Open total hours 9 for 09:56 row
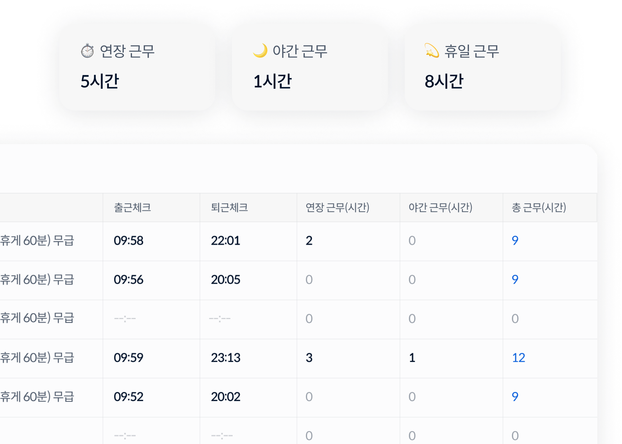The image size is (622, 444). pyautogui.click(x=515, y=280)
